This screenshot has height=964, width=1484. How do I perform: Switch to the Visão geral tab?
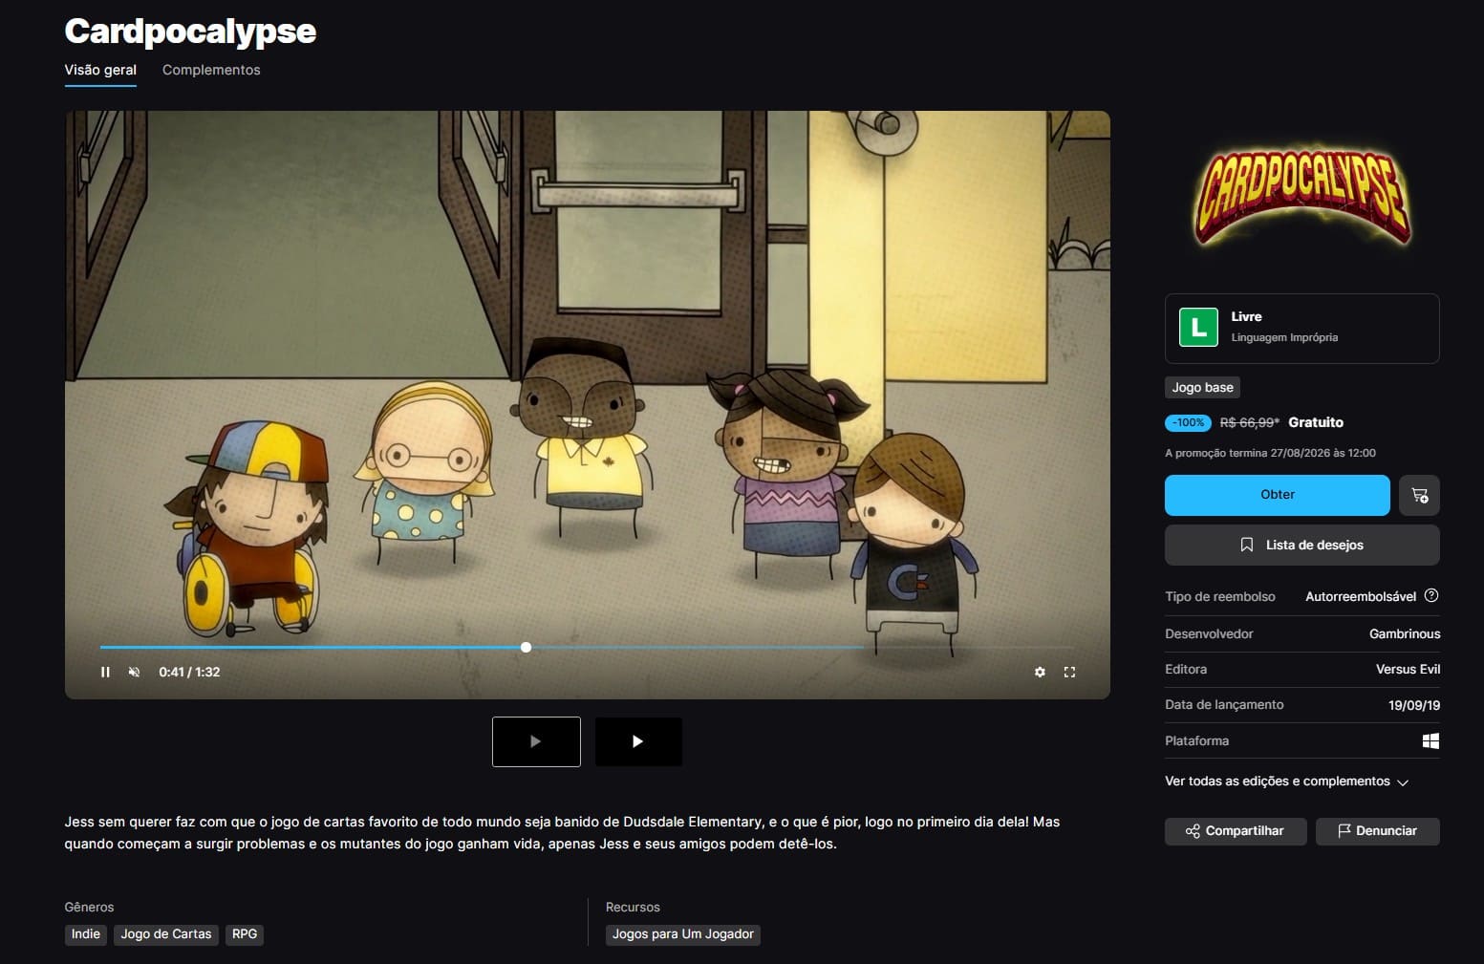click(100, 70)
